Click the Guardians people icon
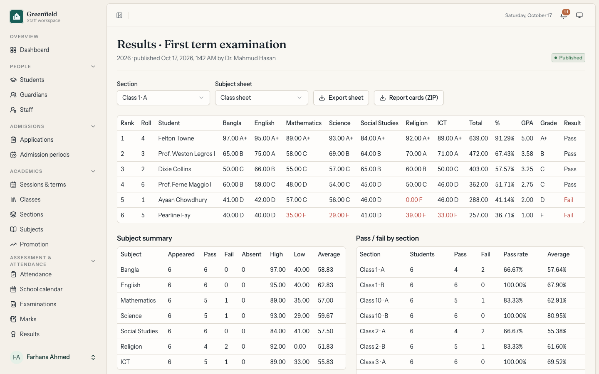This screenshot has width=599, height=374. point(13,95)
